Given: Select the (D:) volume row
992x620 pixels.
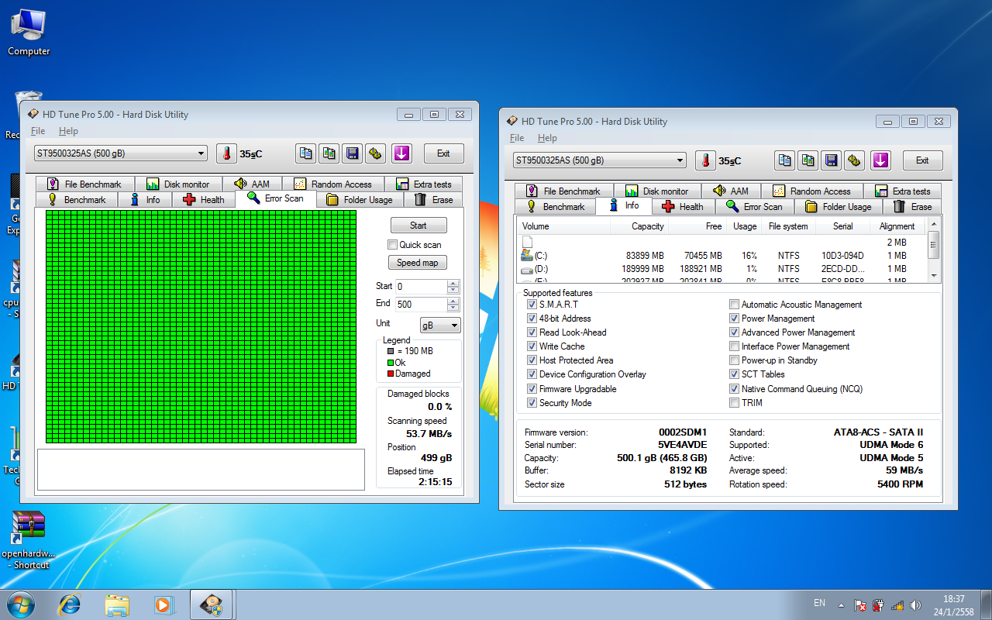Looking at the screenshot, I should 722,269.
